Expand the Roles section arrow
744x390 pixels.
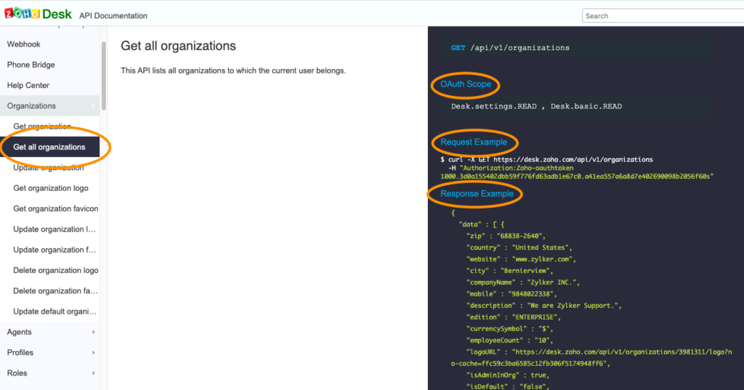[94, 373]
